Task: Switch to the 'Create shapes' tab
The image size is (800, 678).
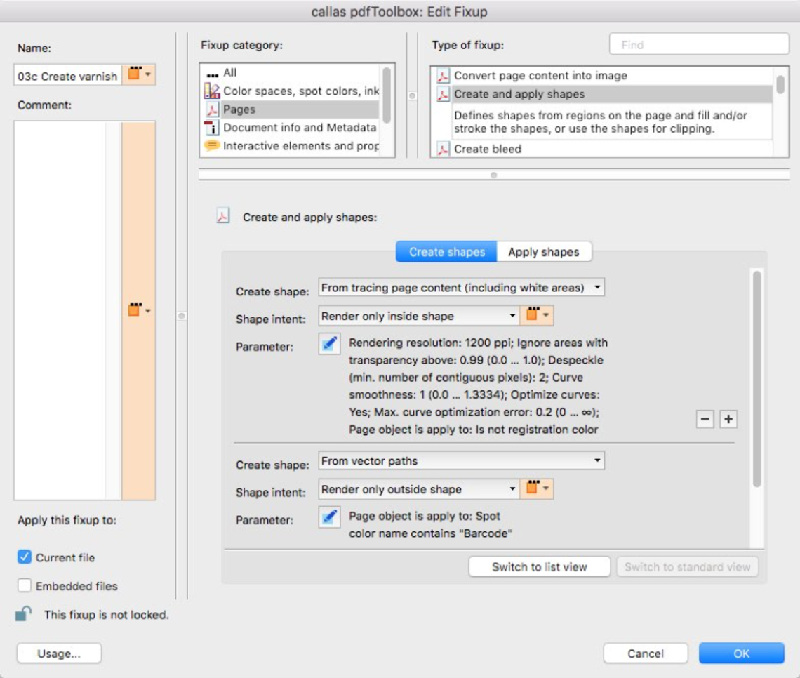Action: [x=446, y=252]
